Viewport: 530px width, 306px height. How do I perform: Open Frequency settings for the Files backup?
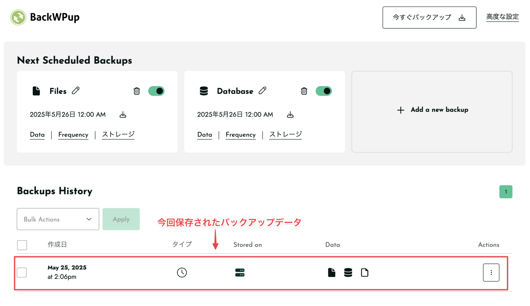point(73,135)
